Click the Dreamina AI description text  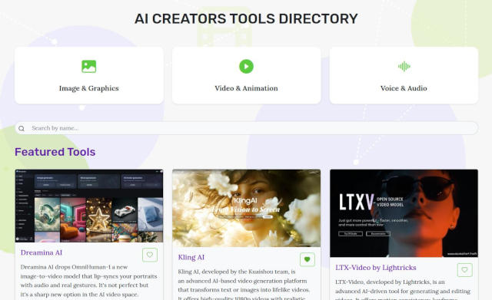point(89,281)
